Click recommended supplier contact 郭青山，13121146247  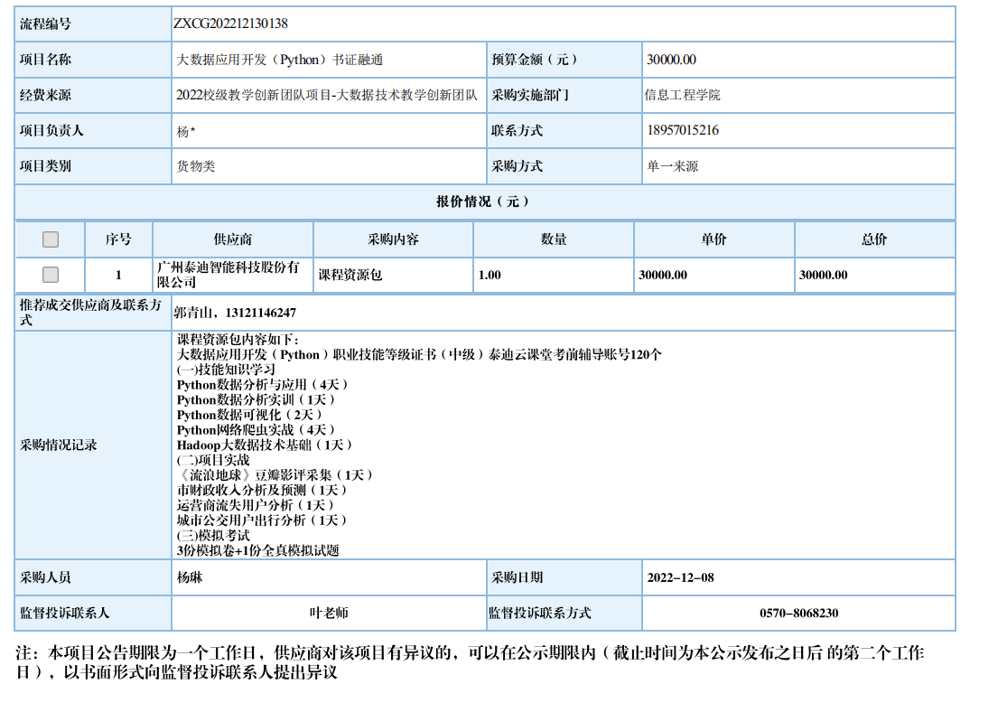[x=235, y=313]
